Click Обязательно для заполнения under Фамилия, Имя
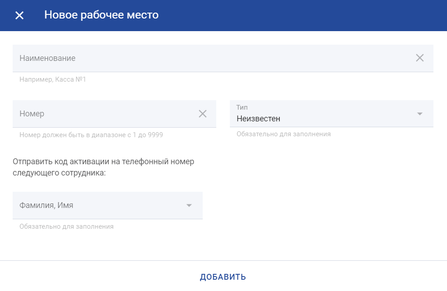The image size is (447, 291). [x=67, y=226]
